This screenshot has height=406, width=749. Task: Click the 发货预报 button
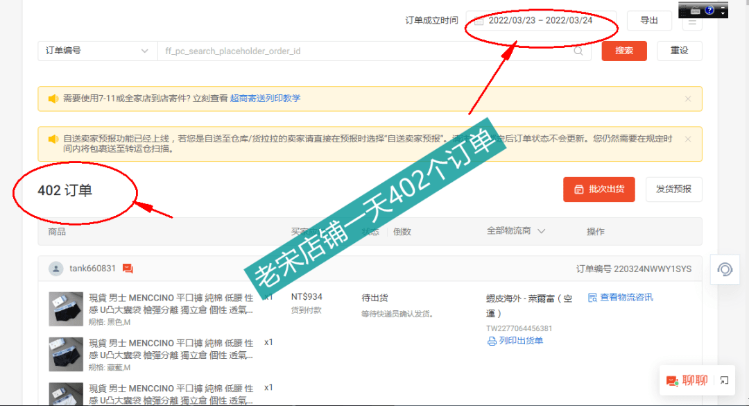click(673, 189)
